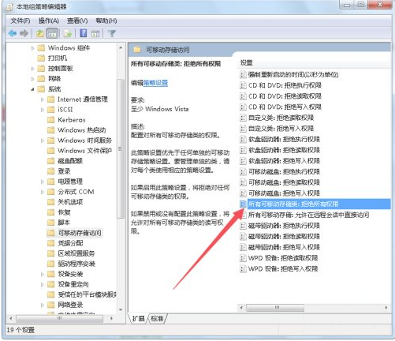Switch to the 标准 tab
The height and width of the screenshot is (341, 395).
coord(157,319)
